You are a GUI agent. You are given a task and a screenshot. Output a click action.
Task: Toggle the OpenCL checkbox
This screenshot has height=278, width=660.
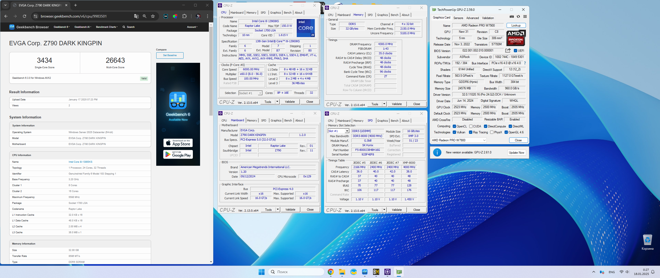(455, 126)
